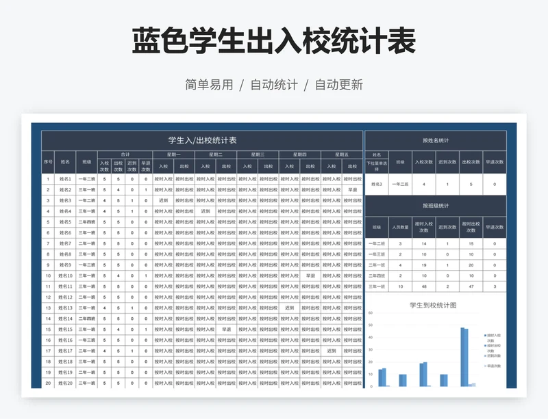Select the 二年四班 row in 按班级统计 table
The height and width of the screenshot is (419, 548).
point(436,275)
